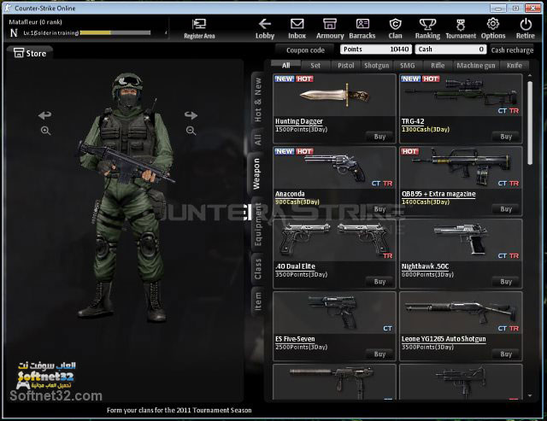The image size is (547, 421).
Task: Click the Store cart icon
Action: tap(19, 53)
